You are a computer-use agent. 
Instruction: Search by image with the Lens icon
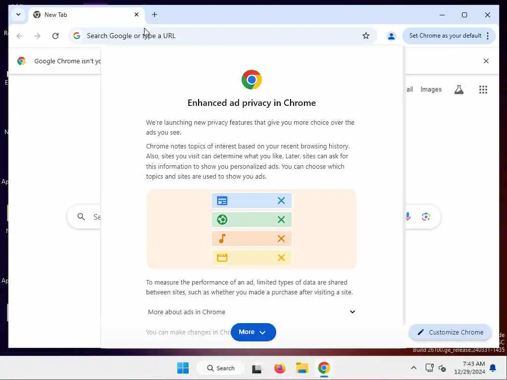pyautogui.click(x=426, y=217)
